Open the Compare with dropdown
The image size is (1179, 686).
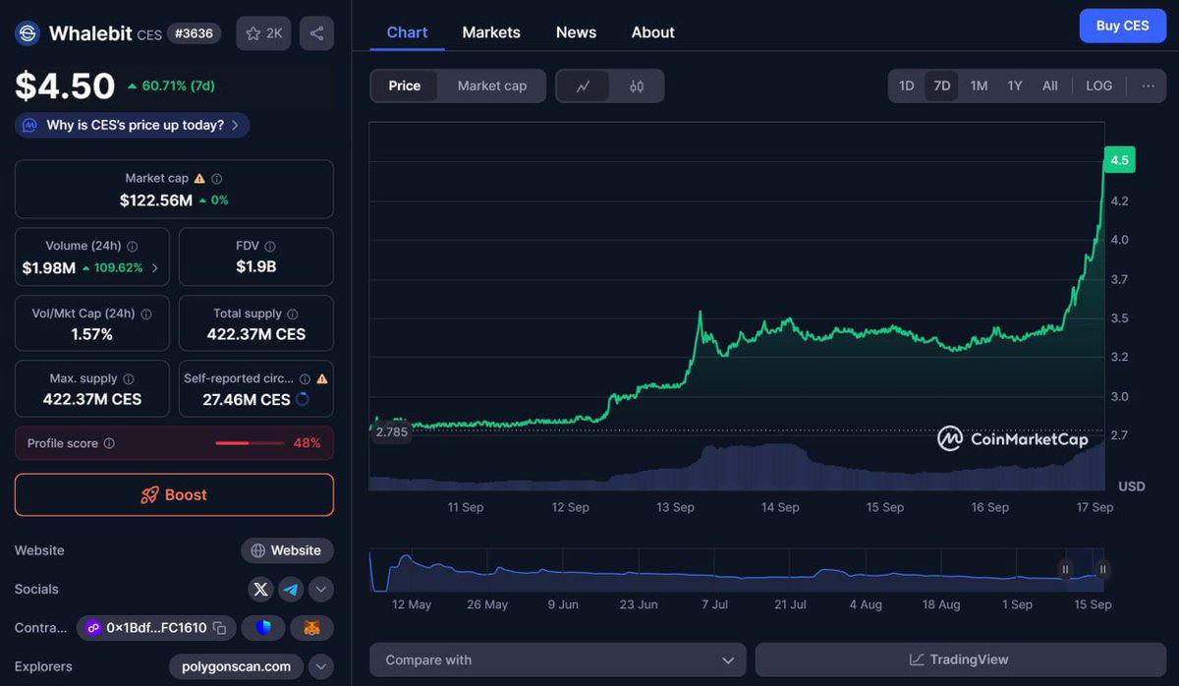558,660
